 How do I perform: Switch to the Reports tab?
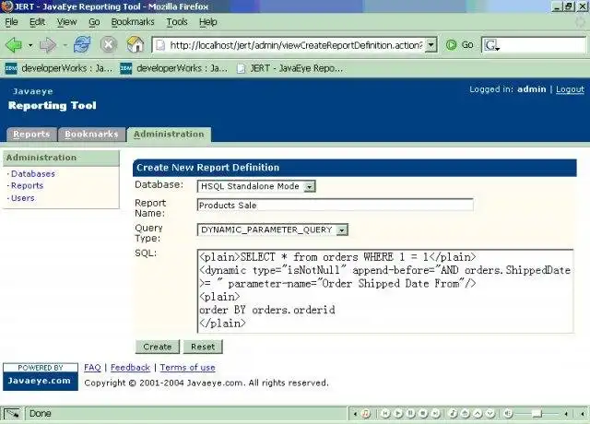coord(31,135)
